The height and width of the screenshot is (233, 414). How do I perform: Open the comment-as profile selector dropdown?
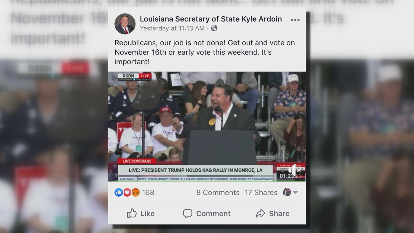coord(290,192)
